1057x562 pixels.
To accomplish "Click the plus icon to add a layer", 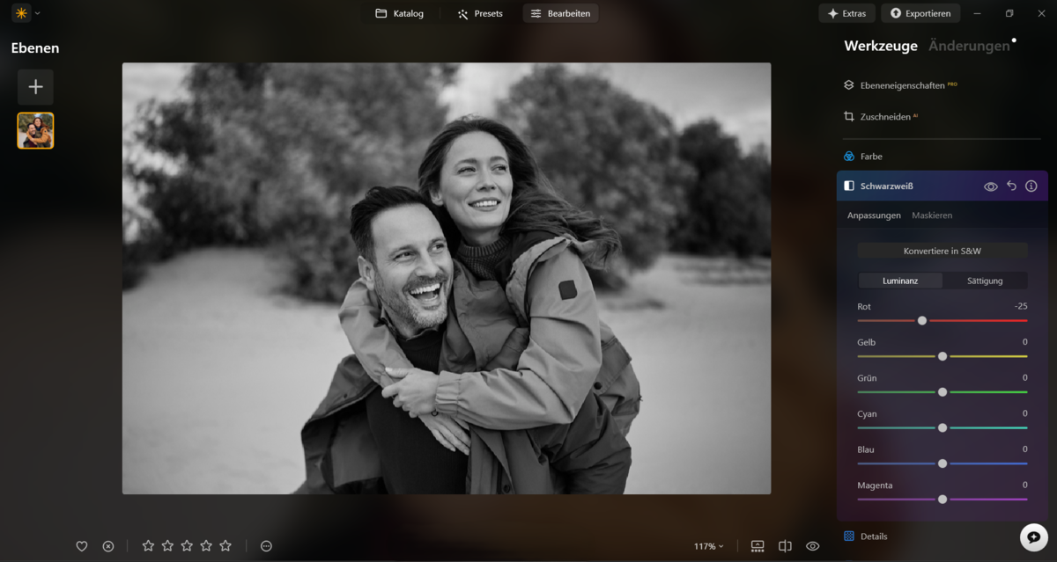I will tap(35, 87).
